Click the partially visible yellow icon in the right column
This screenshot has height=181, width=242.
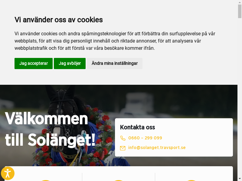click(x=191, y=180)
